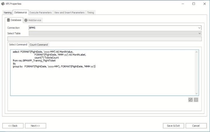Click the Next>> button
Viewport: 210px width, 132px height.
pos(35,126)
